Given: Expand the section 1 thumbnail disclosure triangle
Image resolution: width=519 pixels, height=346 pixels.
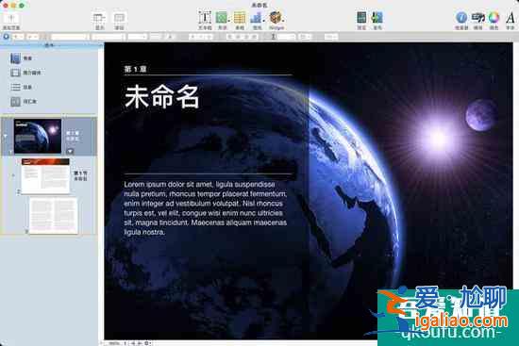Looking at the screenshot, I should 13,175.
